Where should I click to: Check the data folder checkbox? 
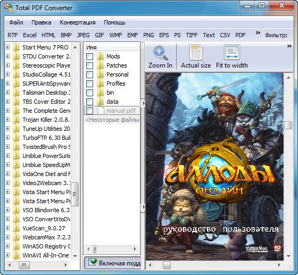90,102
